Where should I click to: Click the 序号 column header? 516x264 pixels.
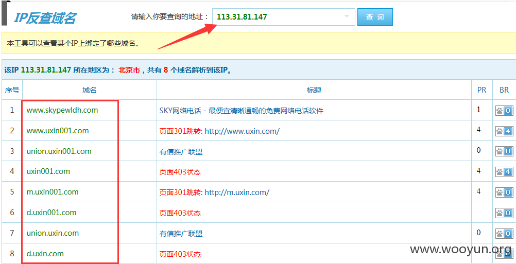(12, 90)
